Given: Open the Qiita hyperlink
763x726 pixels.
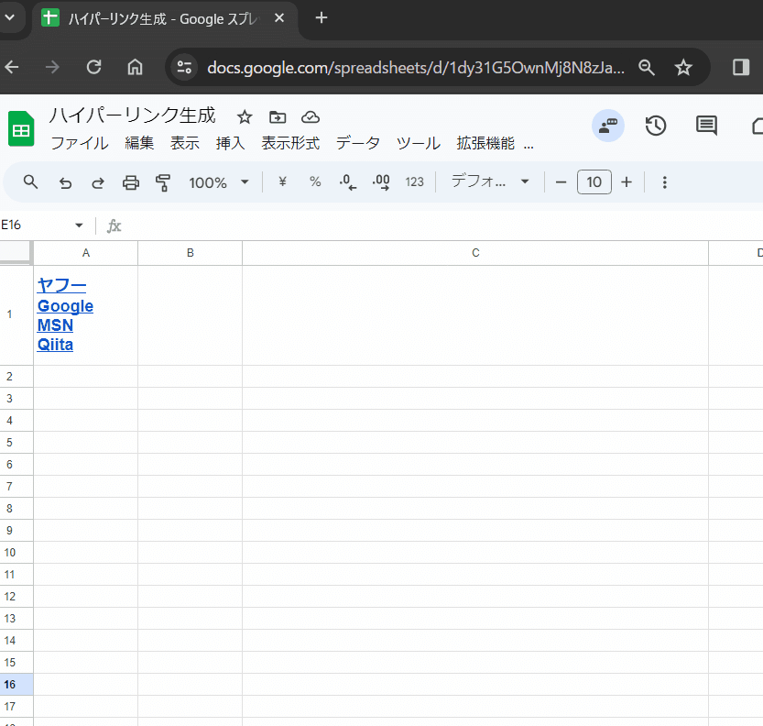Looking at the screenshot, I should [x=55, y=345].
